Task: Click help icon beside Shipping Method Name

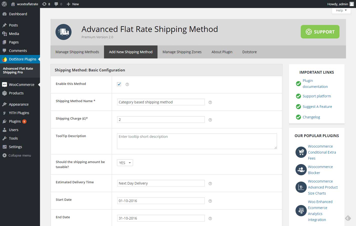Action: (x=210, y=102)
